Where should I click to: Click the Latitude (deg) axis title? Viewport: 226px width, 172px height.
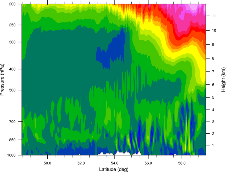pos(114,169)
